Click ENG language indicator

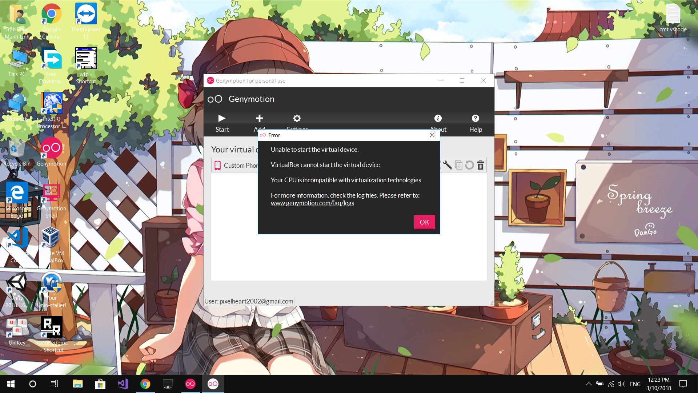point(635,384)
